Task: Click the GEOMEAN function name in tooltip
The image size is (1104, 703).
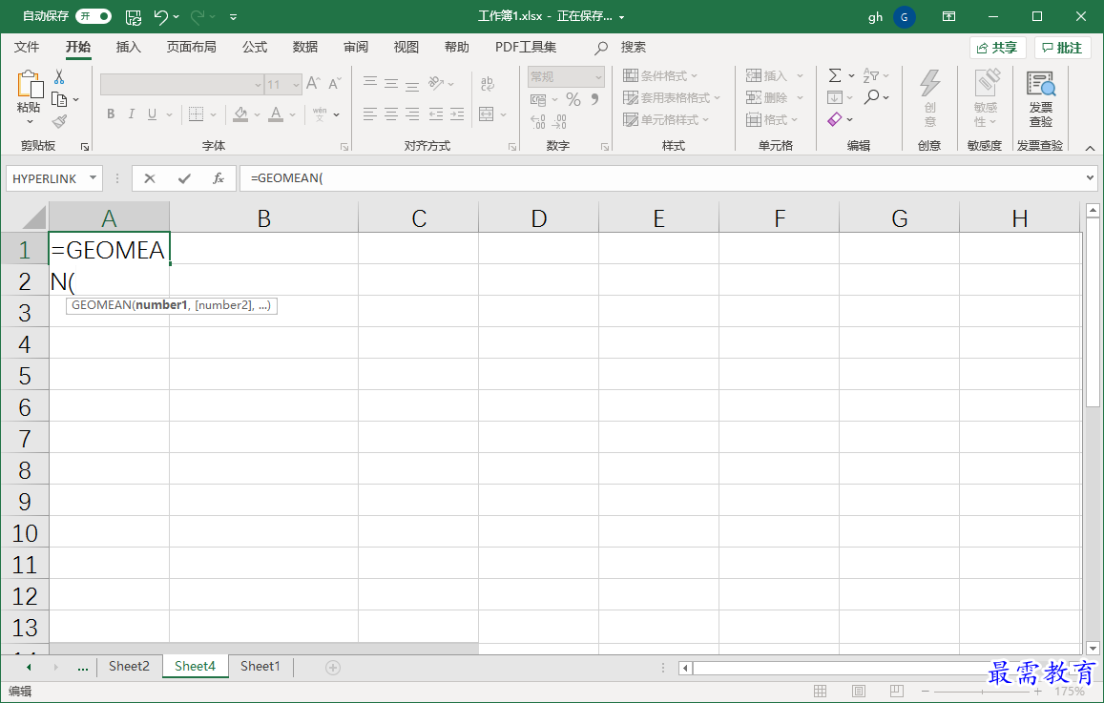Action: pos(101,305)
